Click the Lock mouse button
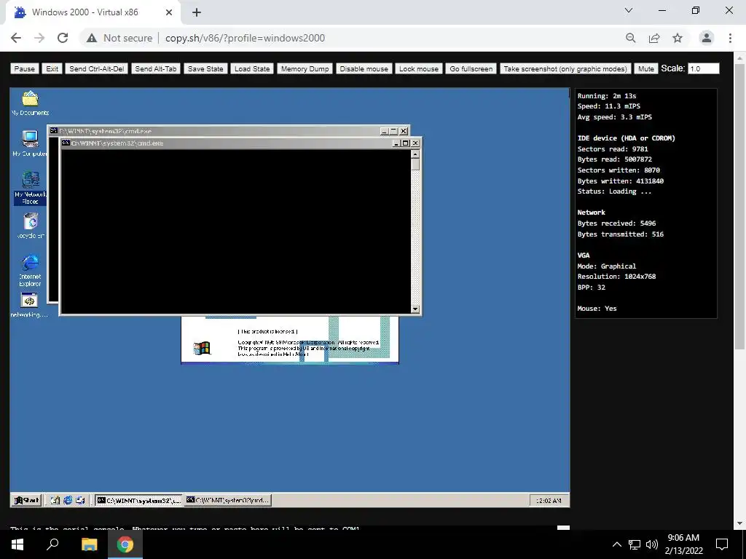The height and width of the screenshot is (559, 746). tap(419, 68)
